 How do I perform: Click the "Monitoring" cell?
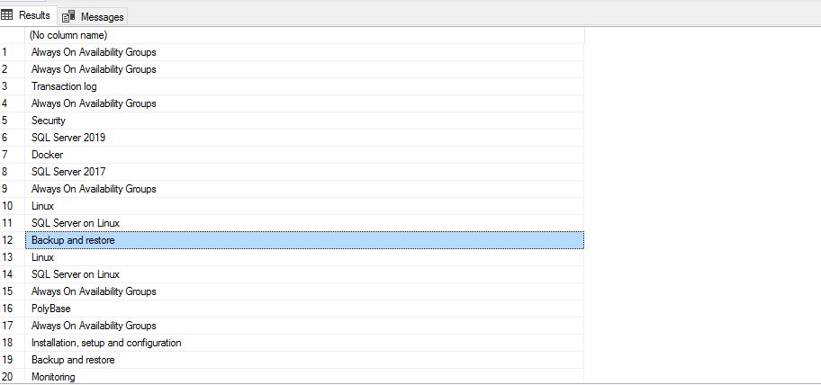(x=53, y=377)
